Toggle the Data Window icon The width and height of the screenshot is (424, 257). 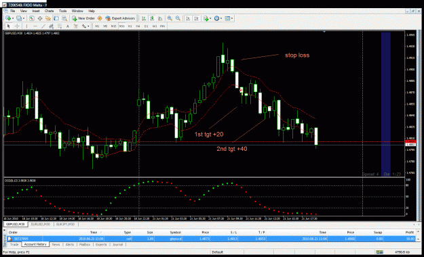[40, 18]
